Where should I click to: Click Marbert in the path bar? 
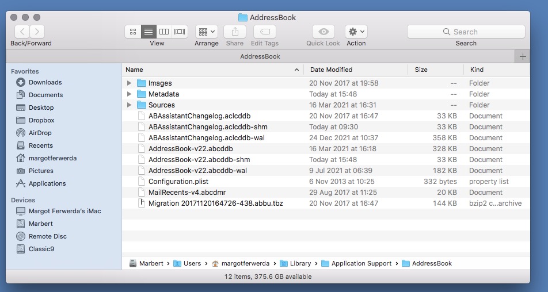pyautogui.click(x=146, y=263)
